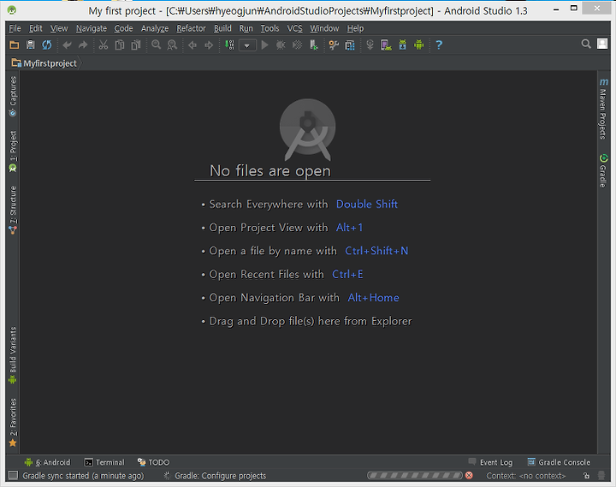Open AVD Manager with the phone icon

(386, 45)
